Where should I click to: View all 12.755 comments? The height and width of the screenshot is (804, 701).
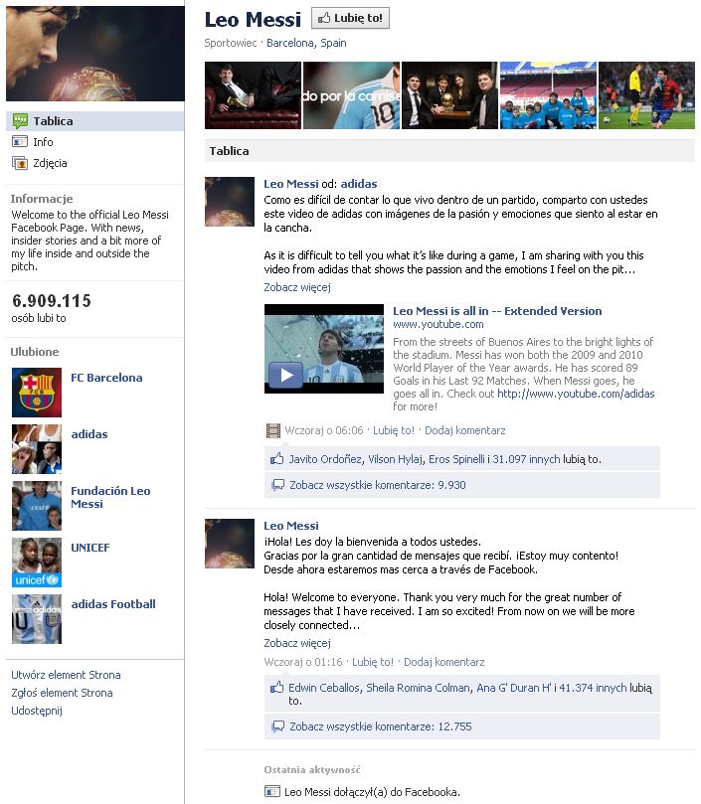380,726
